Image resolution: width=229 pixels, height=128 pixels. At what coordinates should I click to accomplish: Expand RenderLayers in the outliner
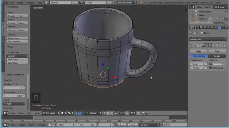194,12
